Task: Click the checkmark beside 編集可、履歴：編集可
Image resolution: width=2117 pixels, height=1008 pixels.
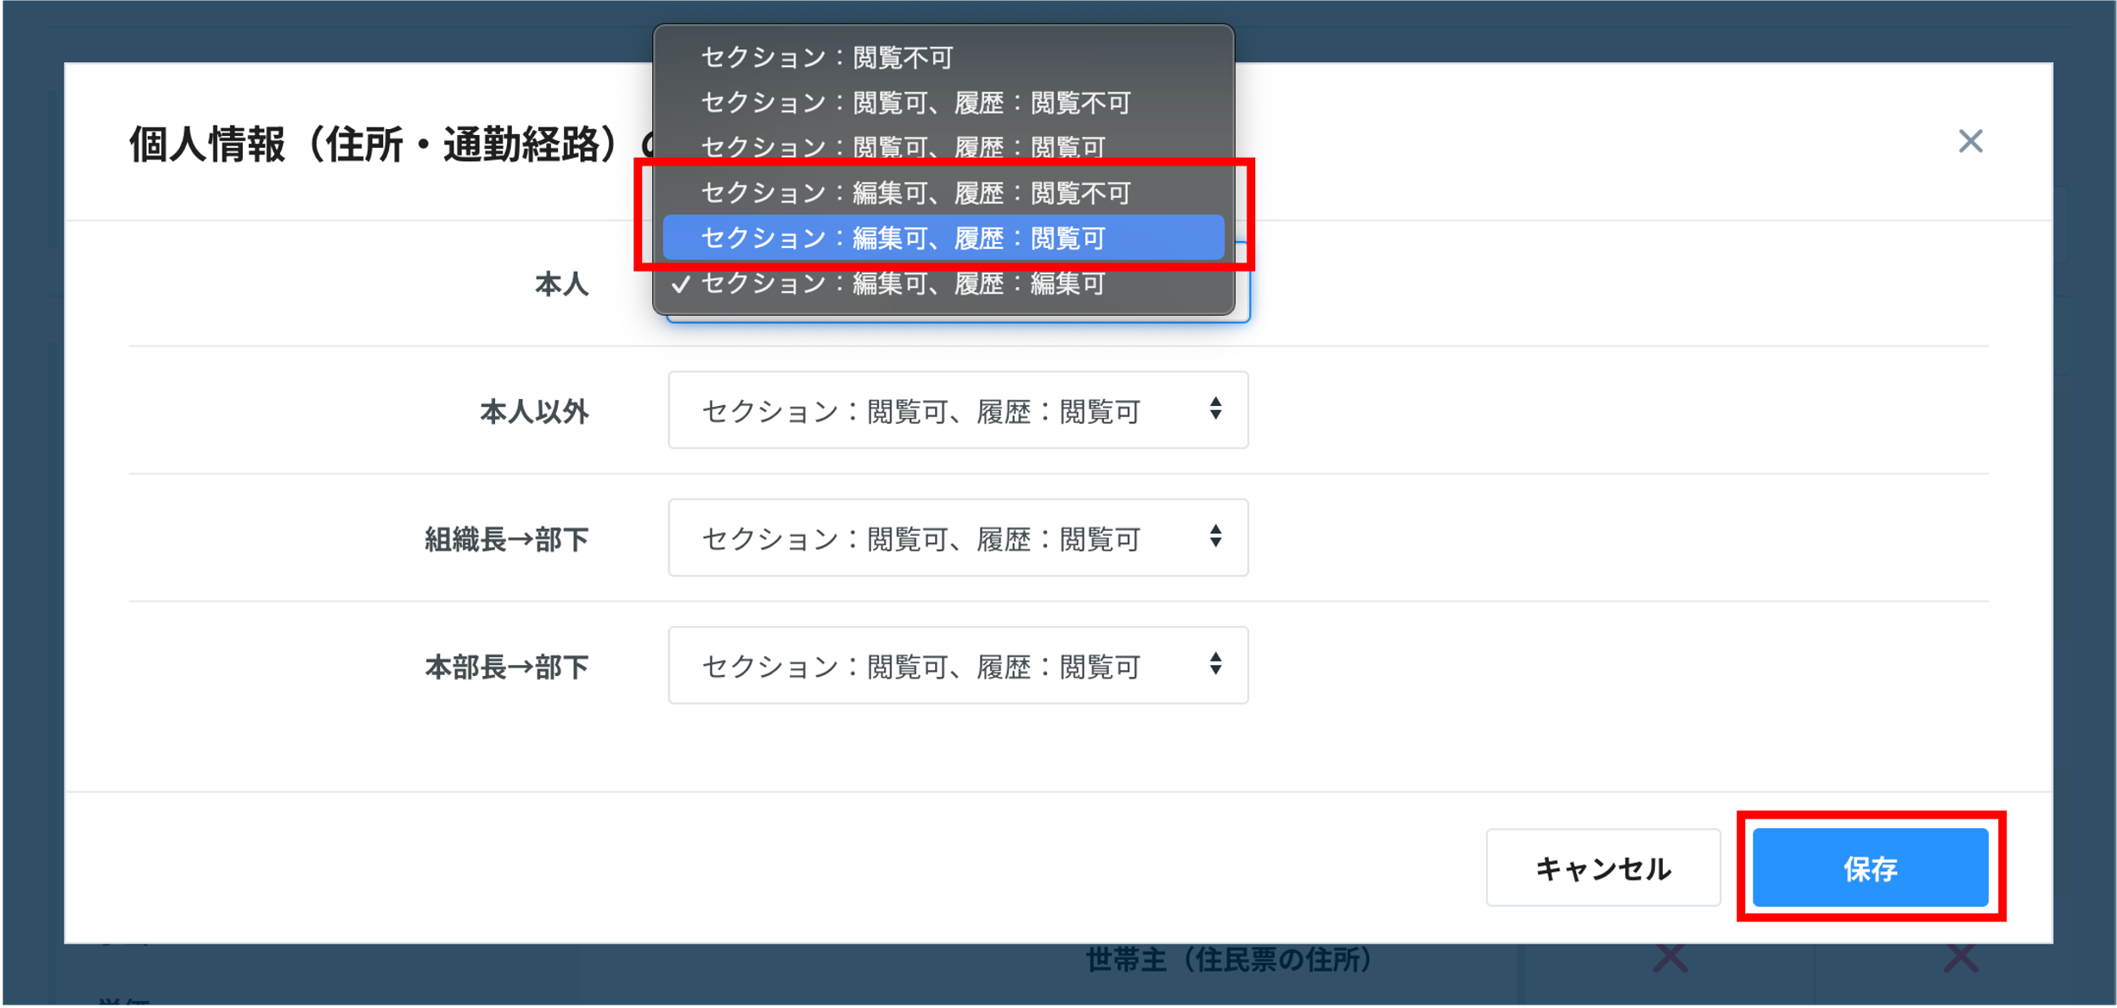Action: point(680,284)
